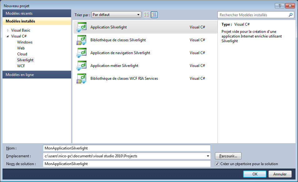Toggle Créer un répertoire pour la solution
This screenshot has height=182, width=298.
coord(217,164)
